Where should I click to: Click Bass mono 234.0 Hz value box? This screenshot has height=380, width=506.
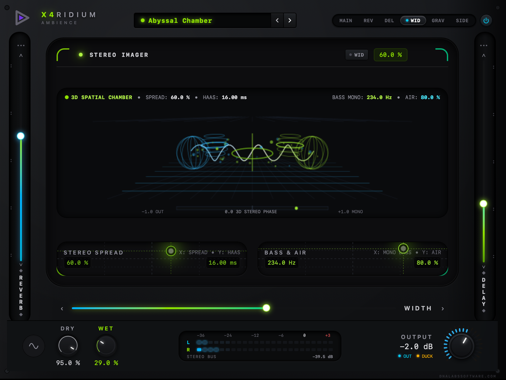282,263
